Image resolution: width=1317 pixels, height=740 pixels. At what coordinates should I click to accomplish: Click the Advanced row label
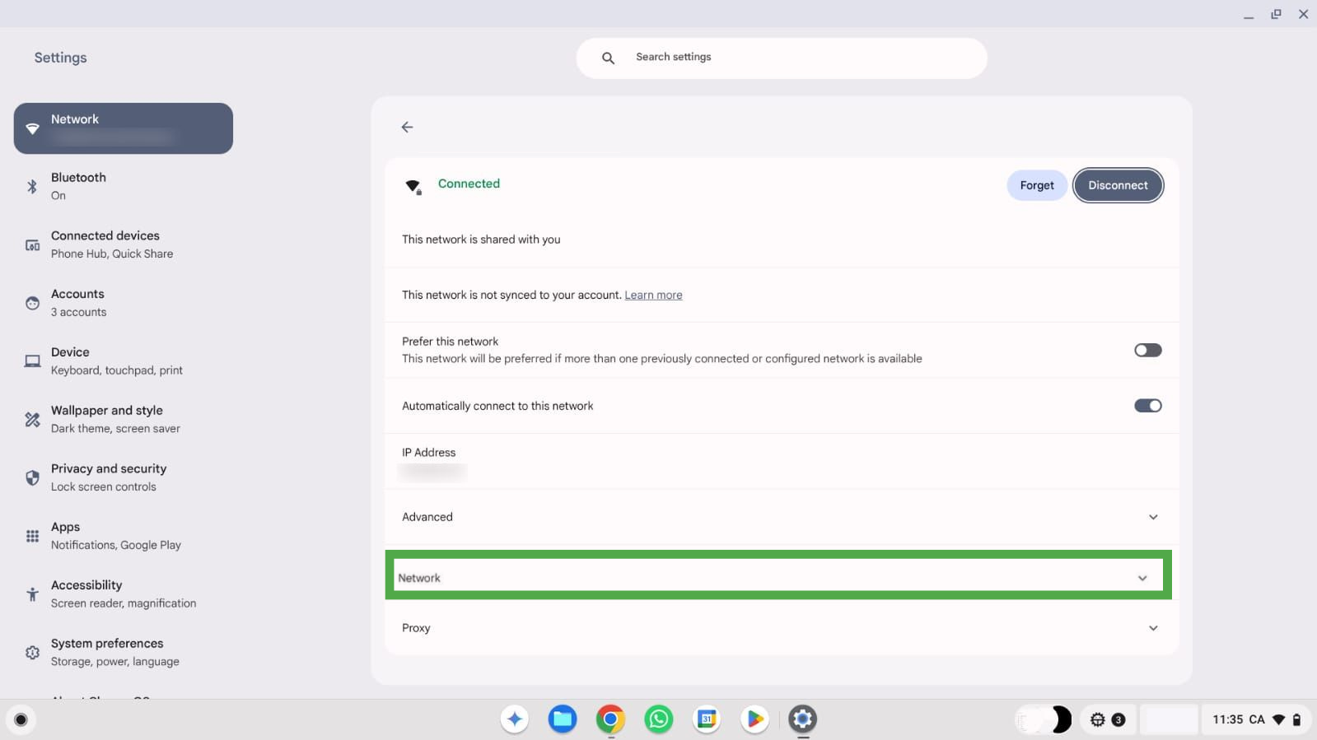[427, 517]
